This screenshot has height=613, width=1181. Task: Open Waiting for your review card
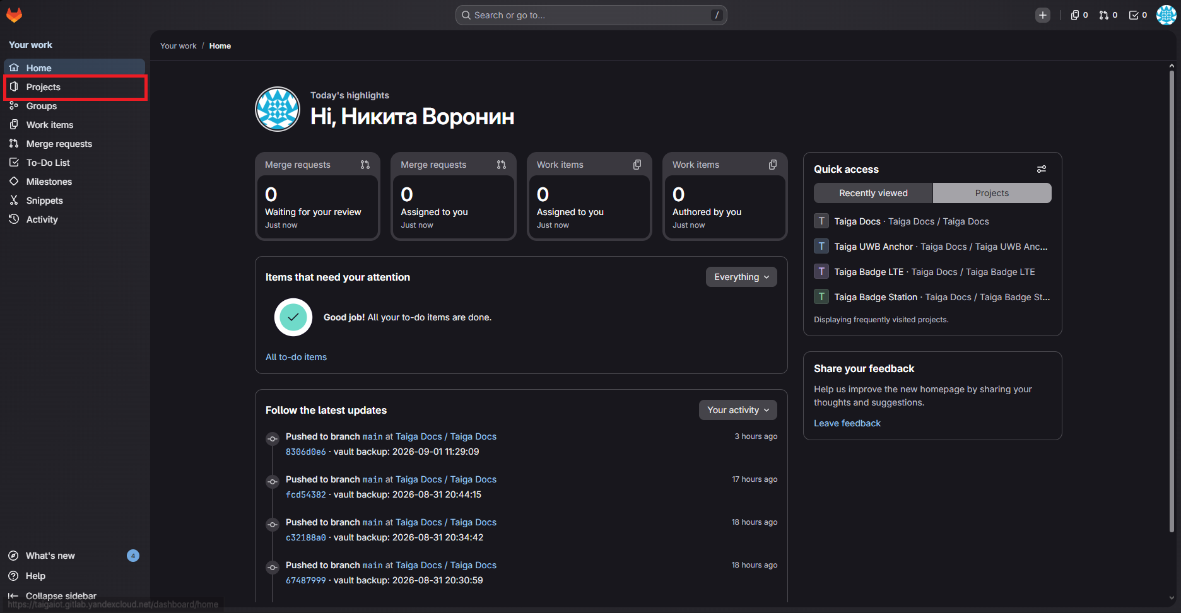coord(317,196)
